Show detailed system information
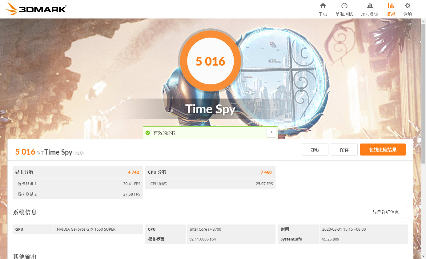This screenshot has width=426, height=259. point(386,212)
